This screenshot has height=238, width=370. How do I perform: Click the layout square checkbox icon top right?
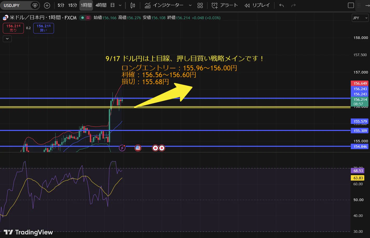pos(351,5)
